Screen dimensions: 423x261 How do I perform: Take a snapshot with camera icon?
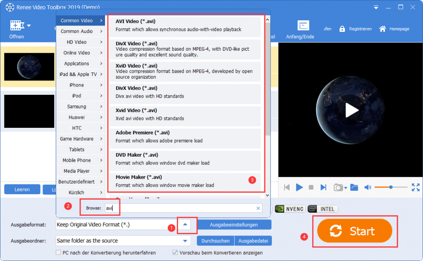coord(338,187)
